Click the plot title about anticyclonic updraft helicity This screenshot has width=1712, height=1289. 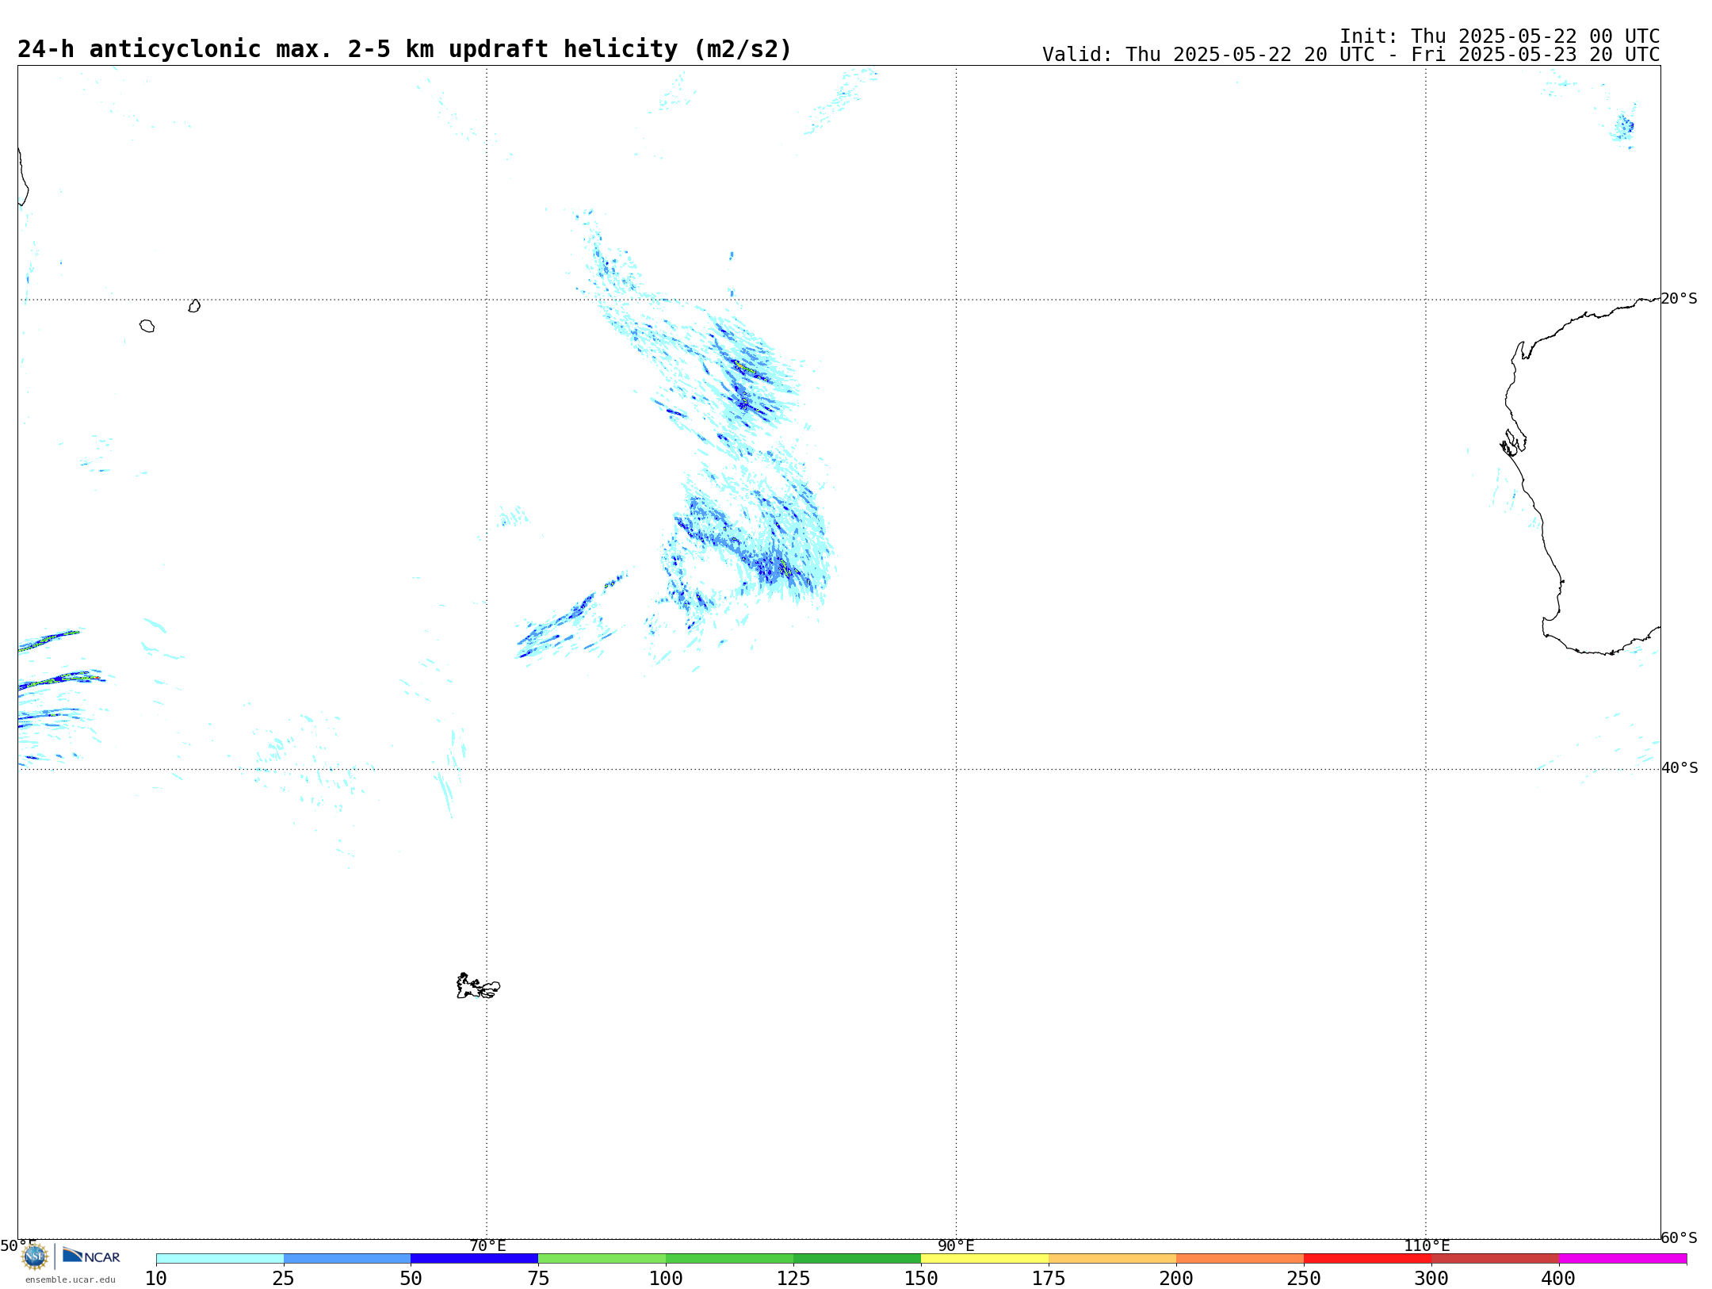pyautogui.click(x=404, y=49)
